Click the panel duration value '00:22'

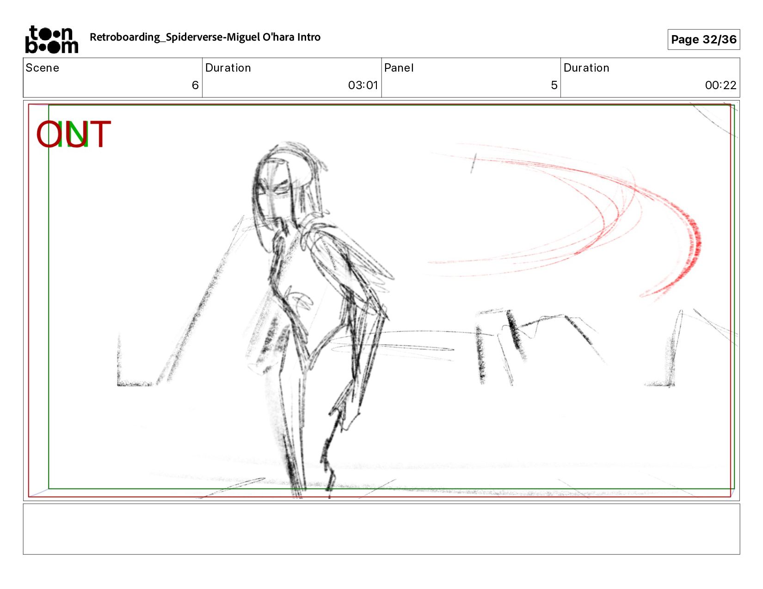point(720,85)
